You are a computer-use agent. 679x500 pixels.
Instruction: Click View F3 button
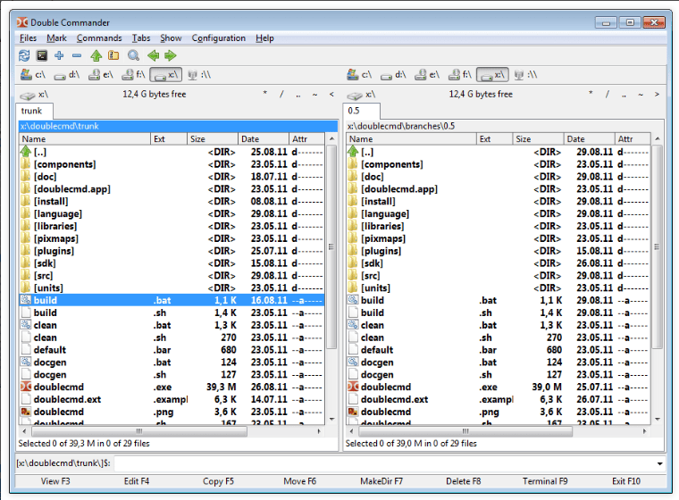[x=55, y=481]
